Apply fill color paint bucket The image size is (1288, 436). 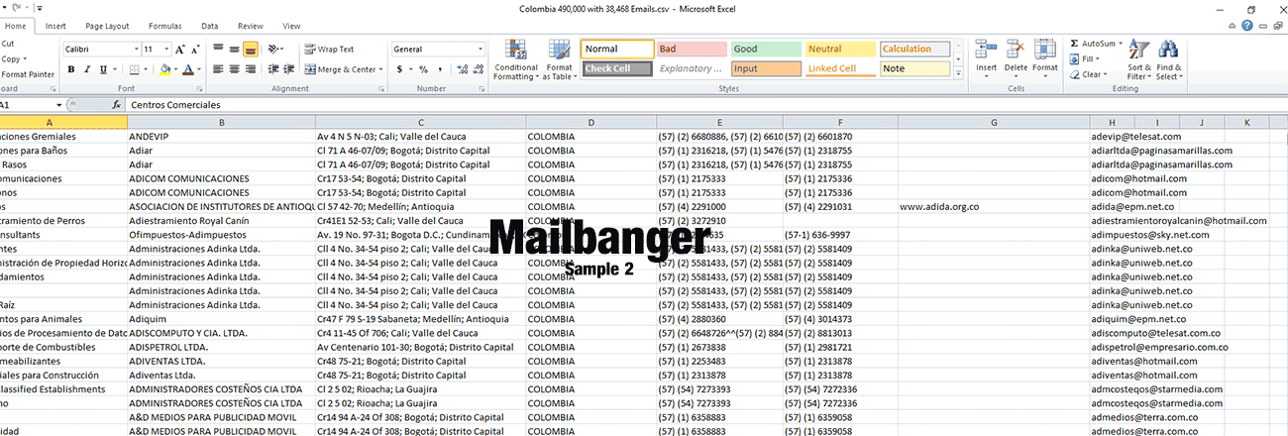(164, 69)
